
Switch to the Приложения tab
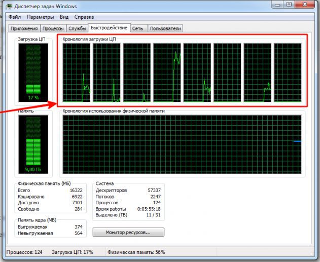coord(24,28)
